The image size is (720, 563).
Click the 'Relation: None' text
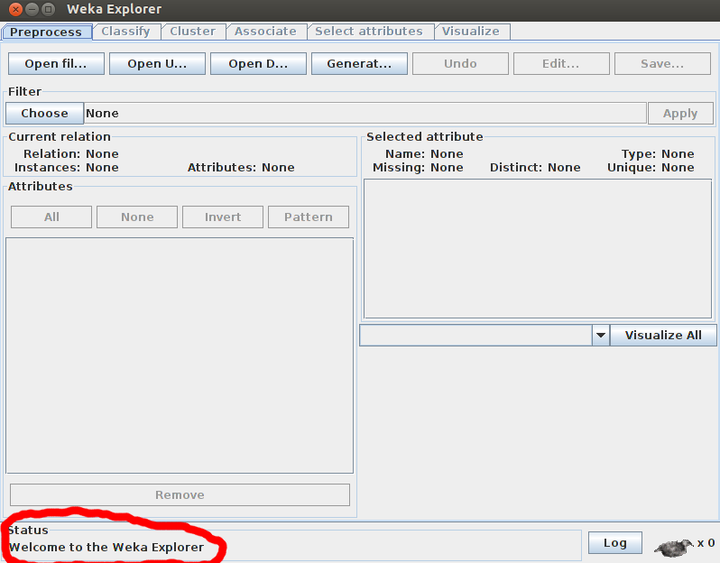71,154
